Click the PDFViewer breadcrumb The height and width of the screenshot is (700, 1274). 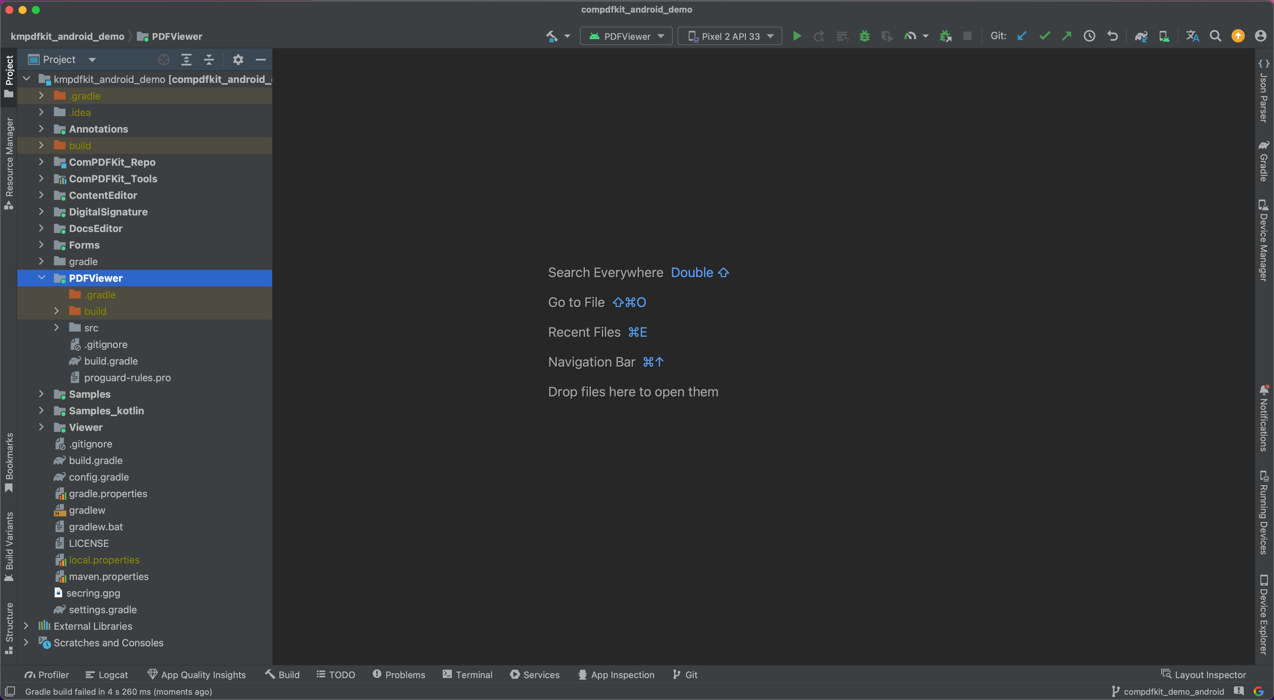click(170, 36)
